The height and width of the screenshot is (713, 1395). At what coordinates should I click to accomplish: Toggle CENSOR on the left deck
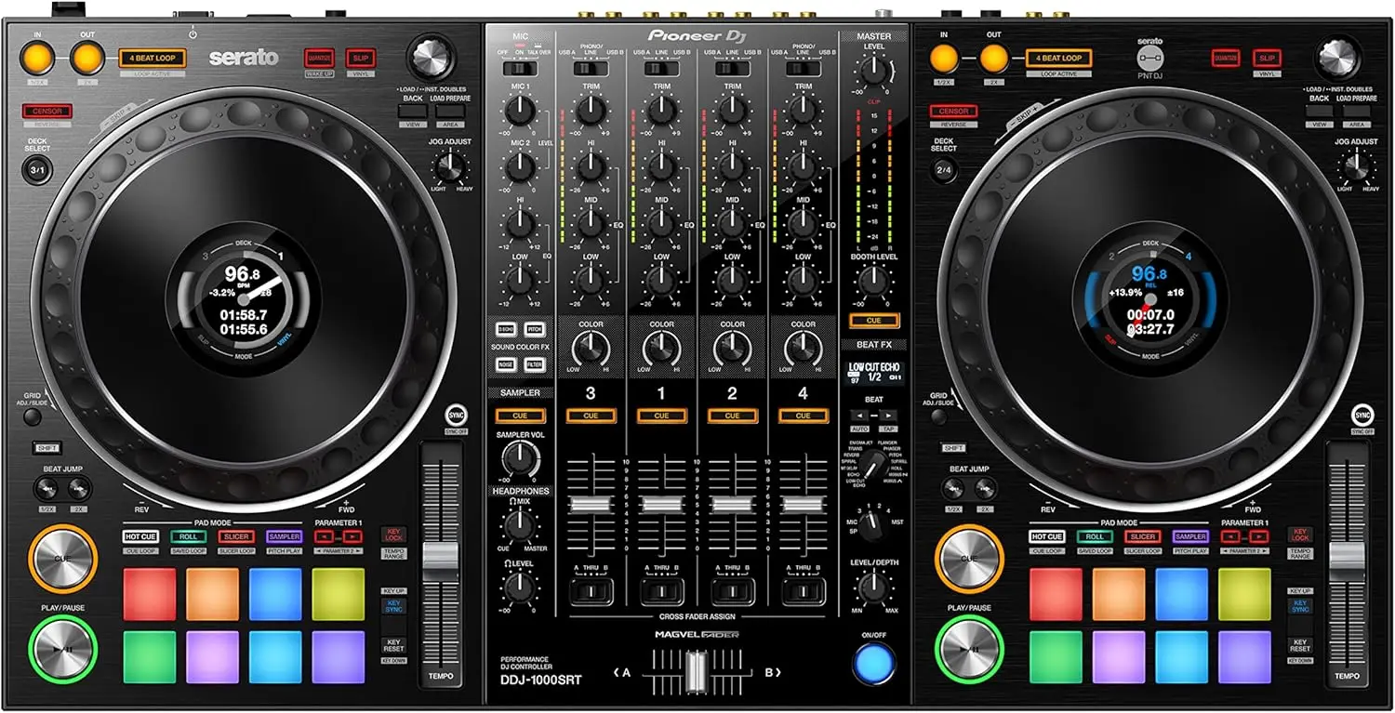[x=46, y=111]
